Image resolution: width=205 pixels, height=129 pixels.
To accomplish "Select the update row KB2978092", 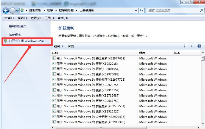I will coord(126,74).
